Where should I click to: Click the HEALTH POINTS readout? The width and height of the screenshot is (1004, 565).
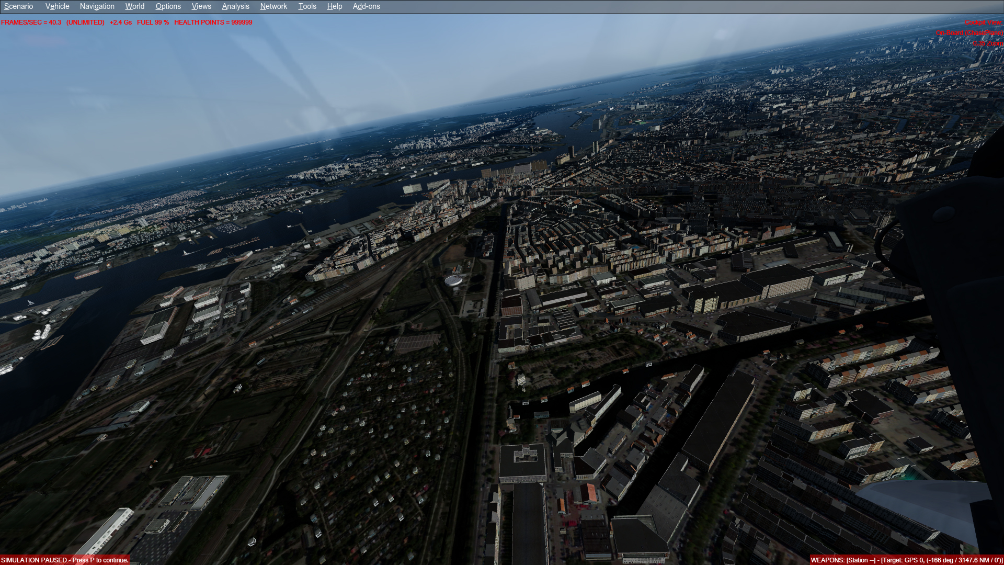[213, 22]
